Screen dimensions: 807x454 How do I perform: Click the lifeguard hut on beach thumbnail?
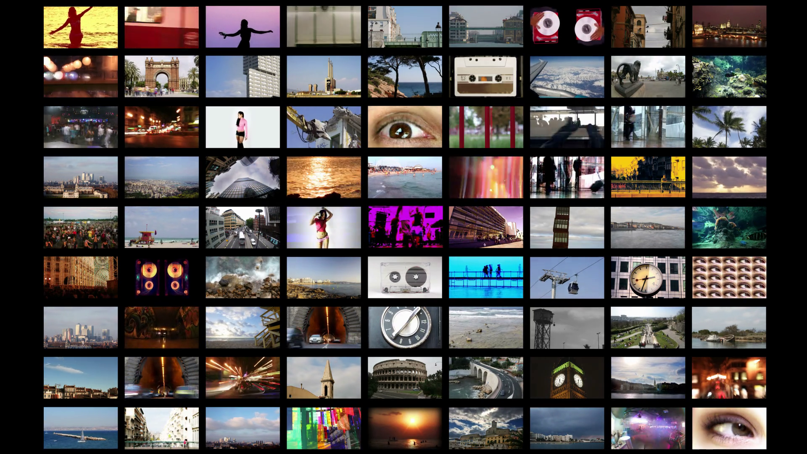point(162,227)
